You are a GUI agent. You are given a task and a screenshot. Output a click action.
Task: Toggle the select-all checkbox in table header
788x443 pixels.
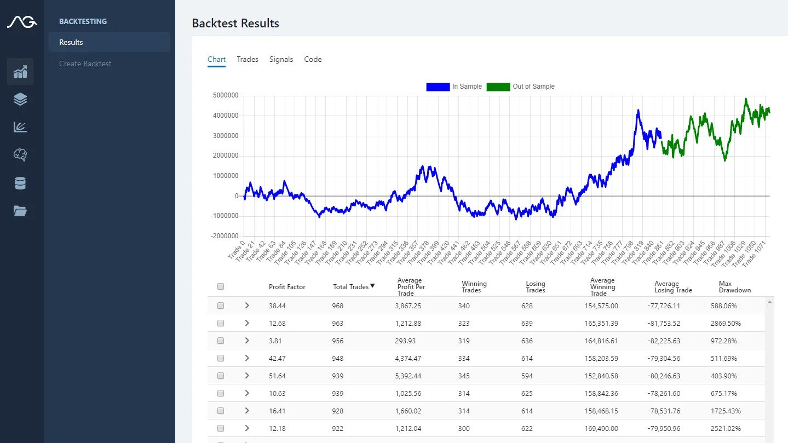click(x=221, y=286)
